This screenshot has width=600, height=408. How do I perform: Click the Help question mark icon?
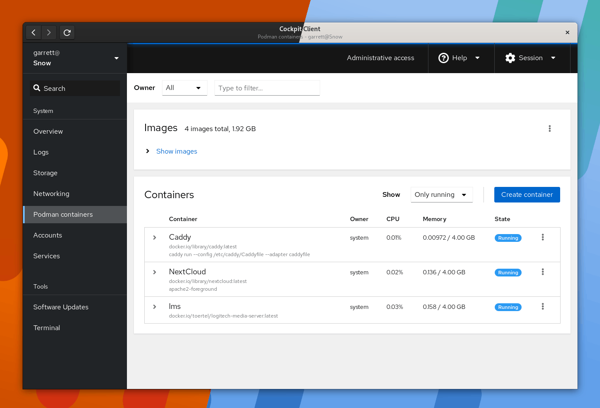coord(444,58)
